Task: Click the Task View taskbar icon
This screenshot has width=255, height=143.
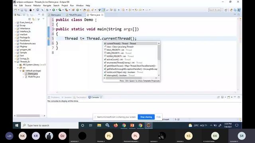Action: point(91,126)
